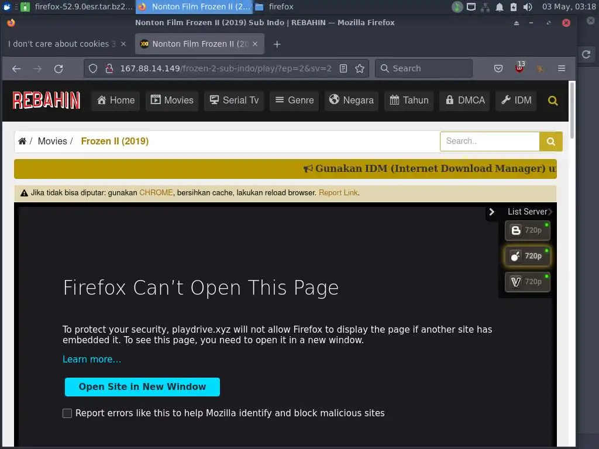The height and width of the screenshot is (449, 599).
Task: Follow the 'Learn more…' link
Action: pyautogui.click(x=92, y=360)
